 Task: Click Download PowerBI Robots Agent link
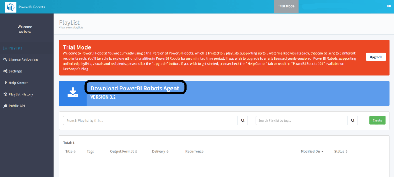click(x=135, y=88)
